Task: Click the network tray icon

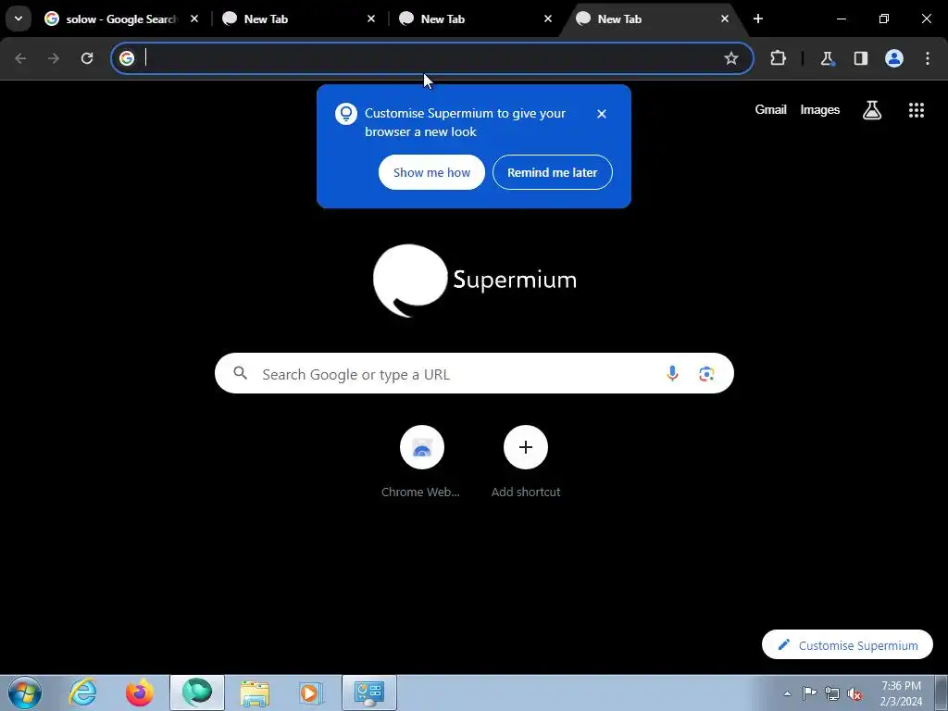Action: [x=832, y=693]
